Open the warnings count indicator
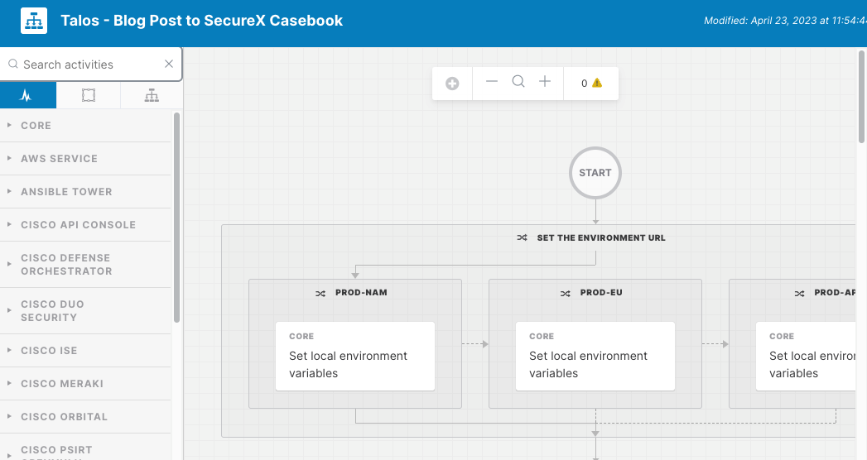The image size is (867, 460). click(591, 84)
